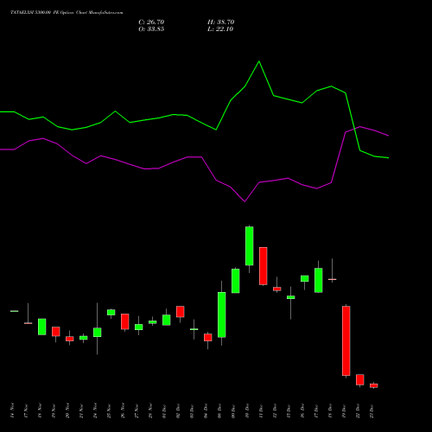Click the 08 Dec date label
This screenshot has height=432, width=432.
[219, 410]
